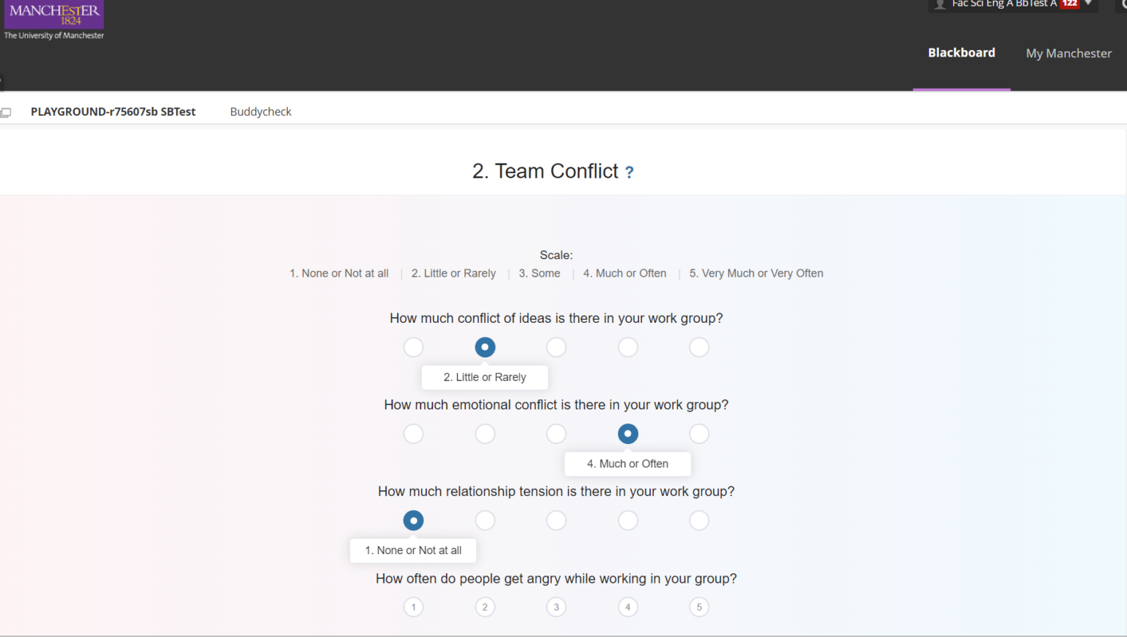Switch to the My Manchester tab
1127x637 pixels.
pos(1068,53)
